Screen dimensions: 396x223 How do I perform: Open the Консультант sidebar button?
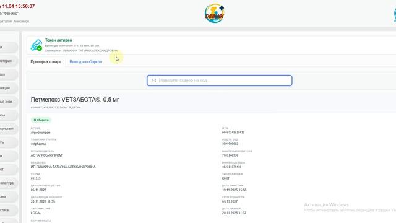(x=9, y=129)
